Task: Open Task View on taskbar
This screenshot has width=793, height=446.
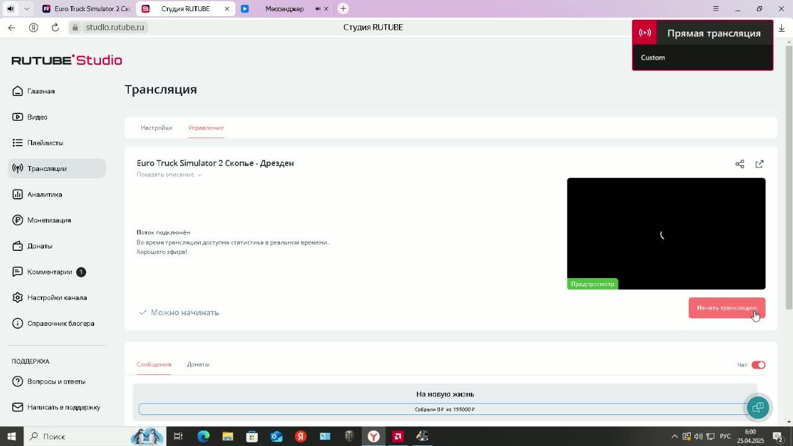Action: pos(178,437)
